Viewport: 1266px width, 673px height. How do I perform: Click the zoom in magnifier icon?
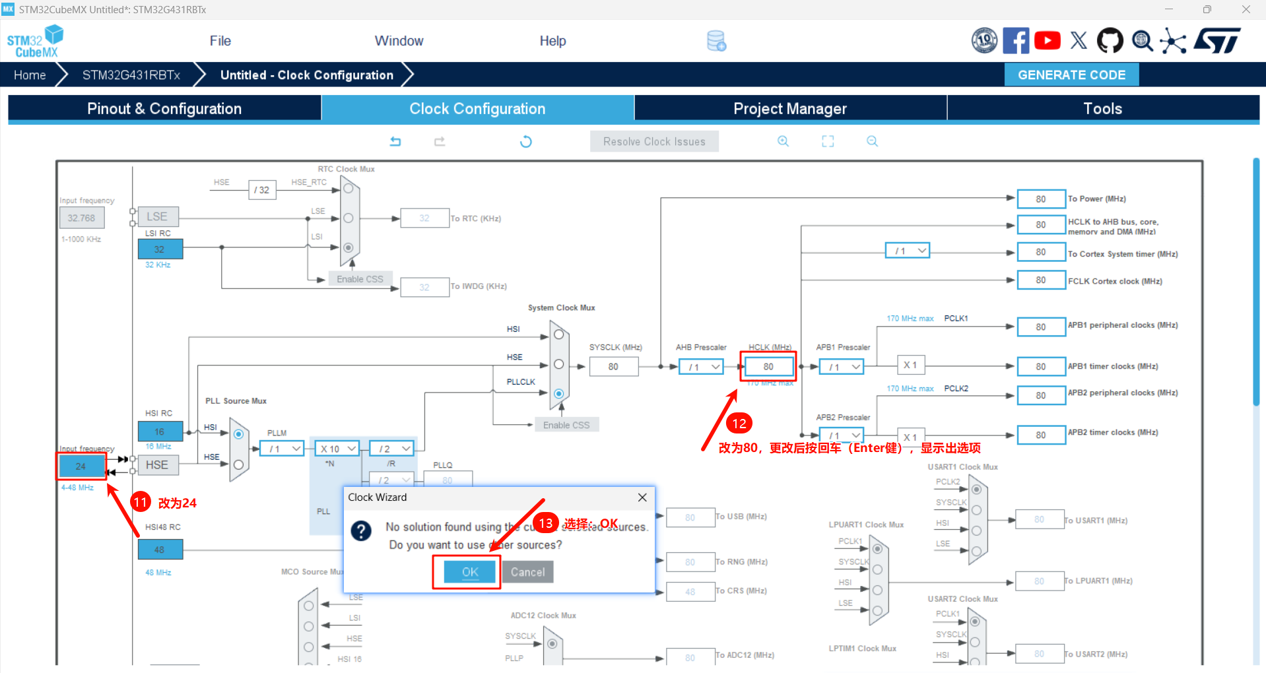(x=783, y=141)
